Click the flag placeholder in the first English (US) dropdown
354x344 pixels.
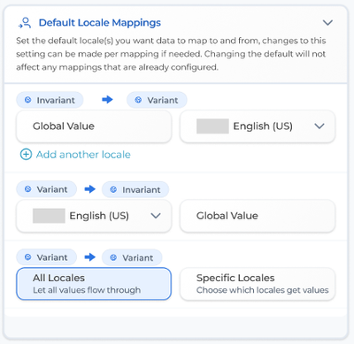pyautogui.click(x=212, y=126)
